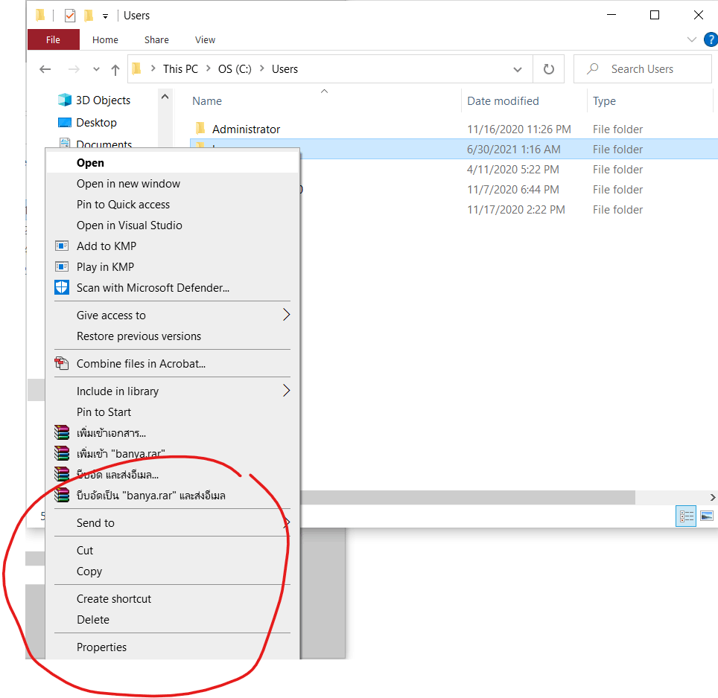Image resolution: width=718 pixels, height=698 pixels.
Task: Click the Acrobat combine files icon
Action: pos(62,364)
